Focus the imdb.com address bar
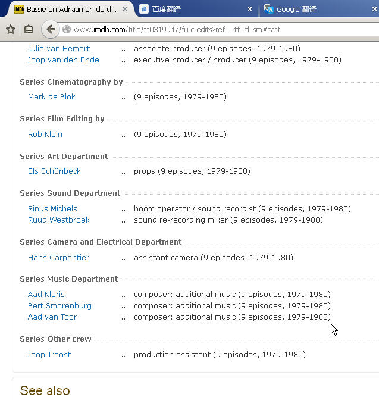Image resolution: width=379 pixels, height=400 pixels. point(220,30)
